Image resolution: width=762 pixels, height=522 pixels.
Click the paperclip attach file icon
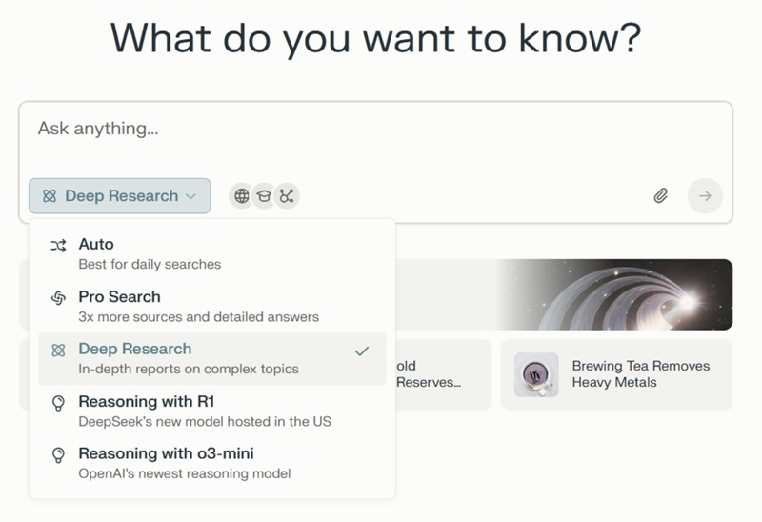click(660, 196)
